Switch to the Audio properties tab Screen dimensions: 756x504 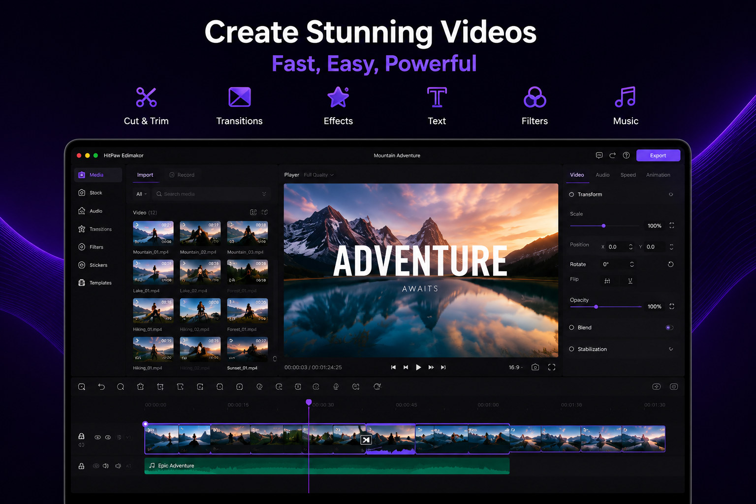(602, 175)
